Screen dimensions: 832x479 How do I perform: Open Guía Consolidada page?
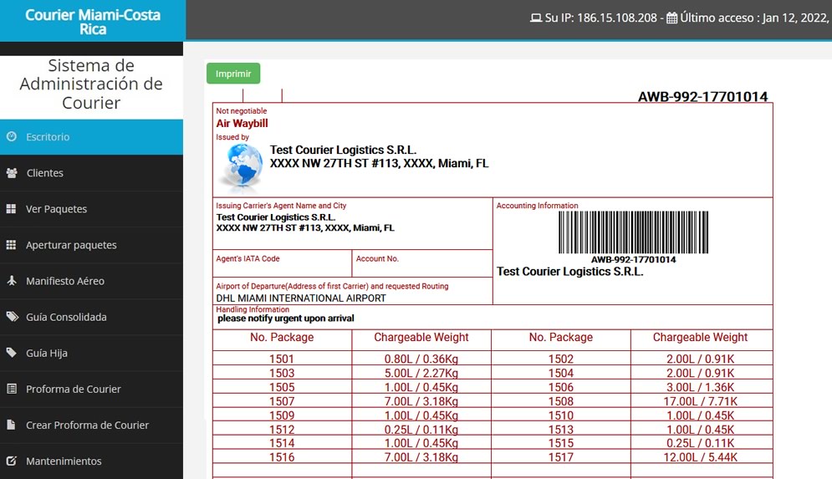[x=91, y=317]
